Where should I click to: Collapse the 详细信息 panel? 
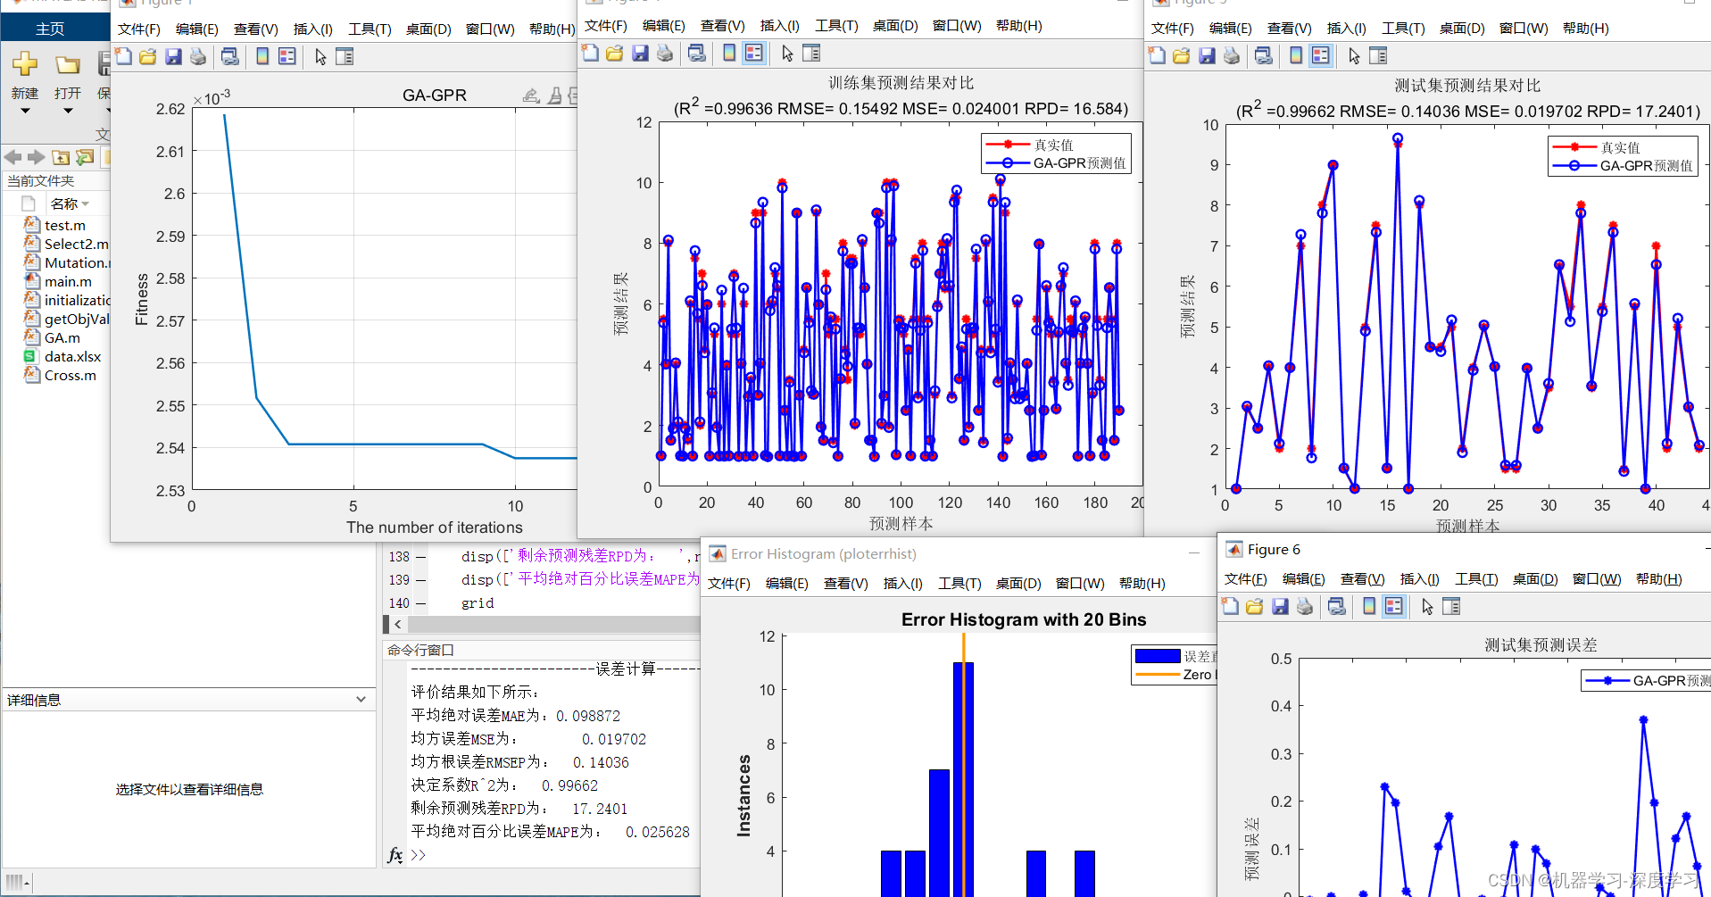[x=361, y=700]
